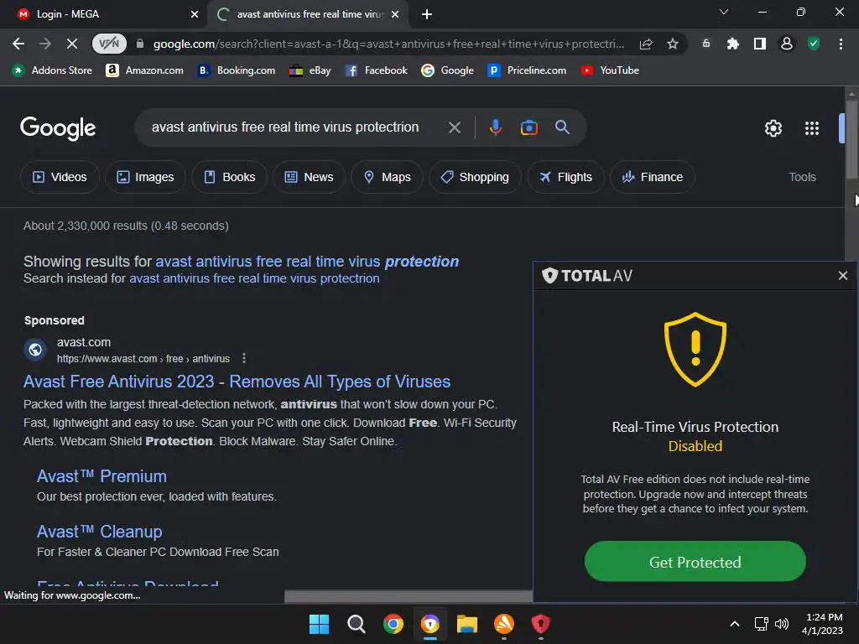The width and height of the screenshot is (859, 644).
Task: Open the Google apps grid
Action: (x=812, y=128)
